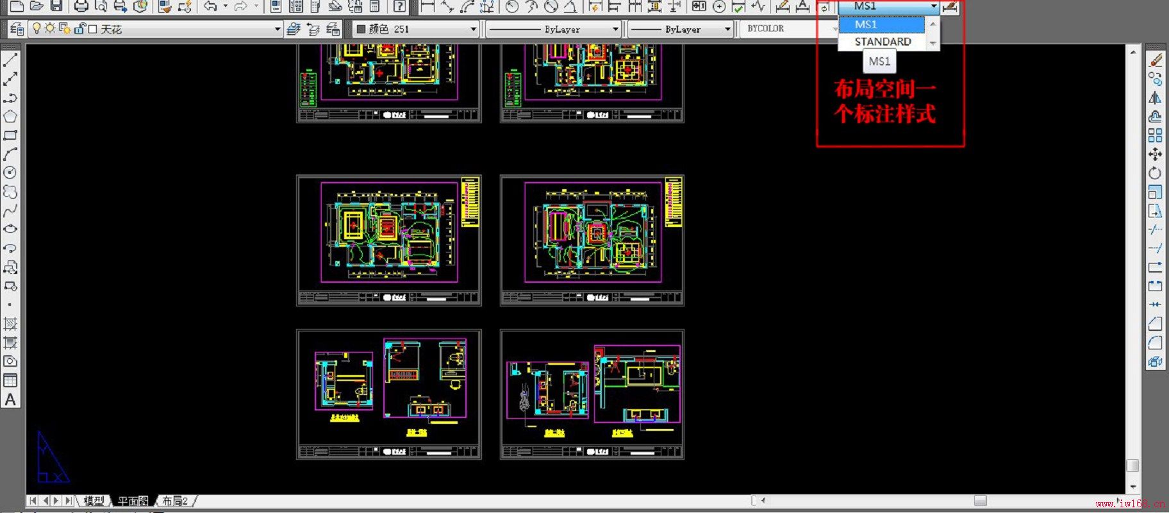Expand the 天花 layer dropdown
This screenshot has height=513, width=1169.
coord(277,29)
